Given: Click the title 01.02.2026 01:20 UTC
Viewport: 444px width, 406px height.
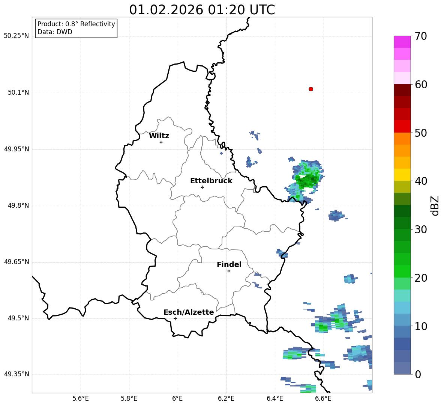Looking at the screenshot, I should coord(202,10).
